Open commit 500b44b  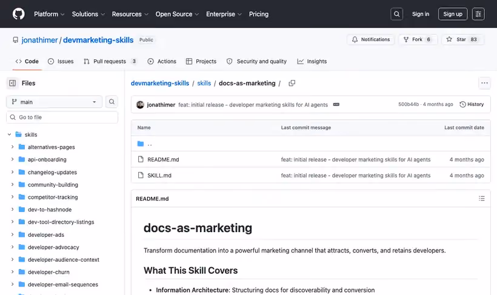coord(409,104)
